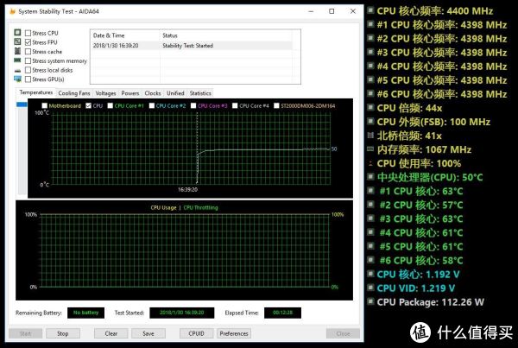Click the icon beside CPU 外频(FSB)
Image resolution: width=518 pixels, height=348 pixels.
pyautogui.click(x=370, y=122)
